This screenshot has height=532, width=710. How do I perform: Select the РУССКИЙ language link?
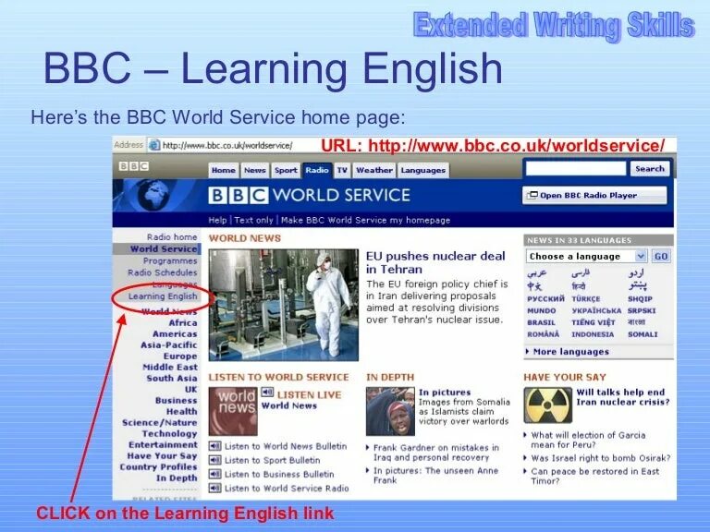(x=545, y=298)
